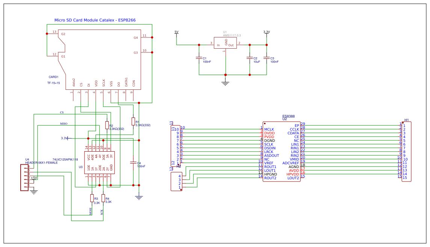Select resistor R4 on the SCK line
430x247 pixels.
(x=103, y=198)
